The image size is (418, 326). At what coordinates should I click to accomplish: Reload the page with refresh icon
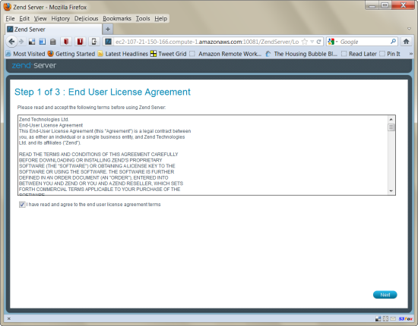click(319, 42)
